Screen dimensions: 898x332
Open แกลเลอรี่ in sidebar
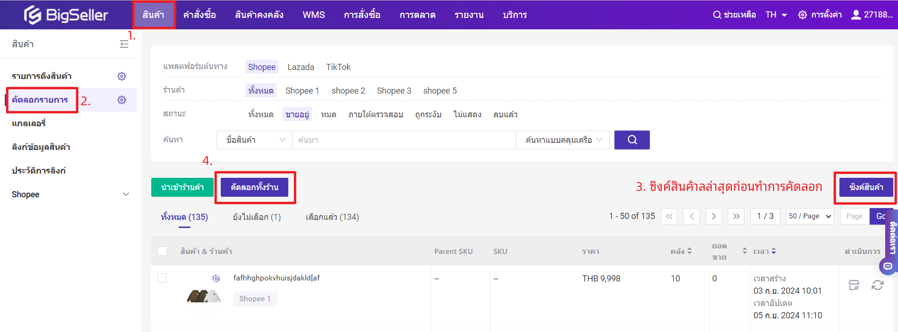click(x=29, y=123)
